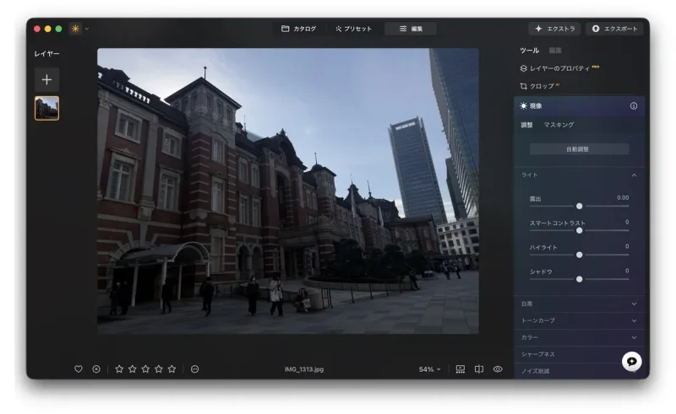Click the エクスポート export button
676x414 pixels.
614,29
